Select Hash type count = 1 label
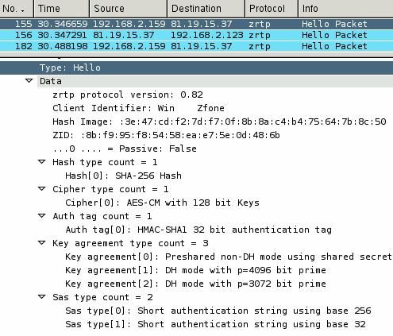Image resolution: width=393 pixels, height=336 pixels. pyautogui.click(x=105, y=162)
